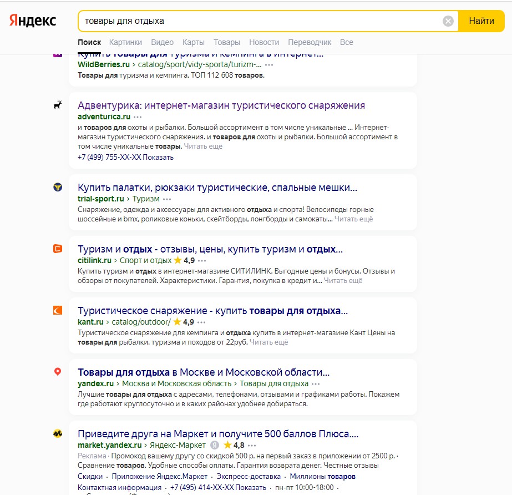Open the WildBerries catalog path link
This screenshot has height=495, width=512.
pyautogui.click(x=200, y=65)
